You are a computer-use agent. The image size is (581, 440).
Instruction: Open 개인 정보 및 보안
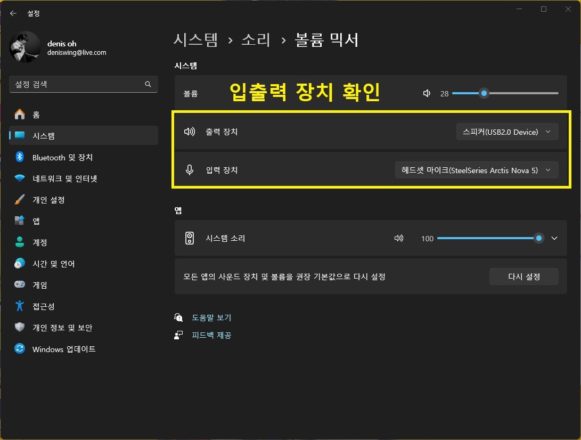84,328
